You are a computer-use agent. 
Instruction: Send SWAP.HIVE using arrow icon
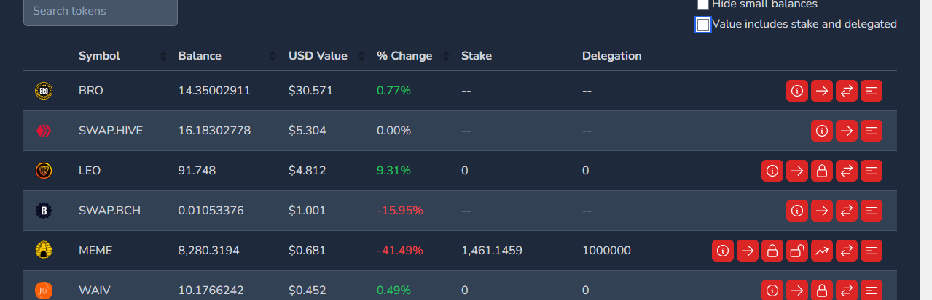pos(847,131)
